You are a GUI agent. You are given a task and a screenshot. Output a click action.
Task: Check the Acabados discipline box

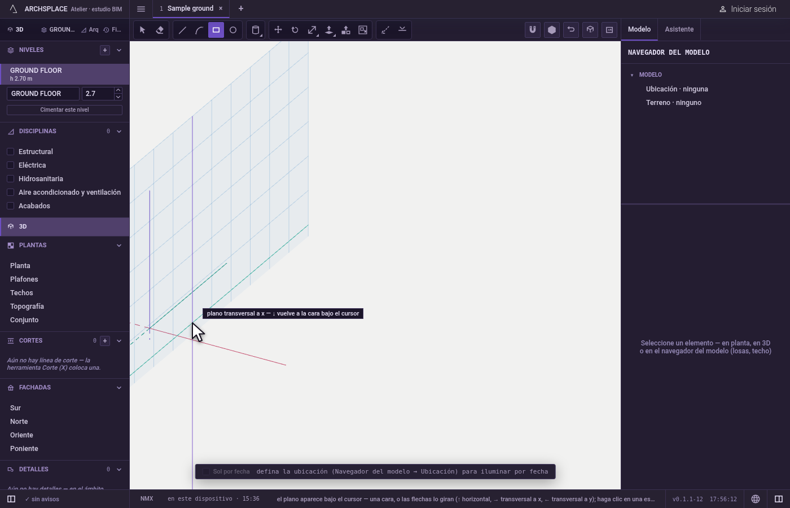click(10, 206)
